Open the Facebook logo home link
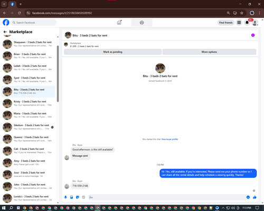Viewport: 264px width, 211px height. pos(6,23)
